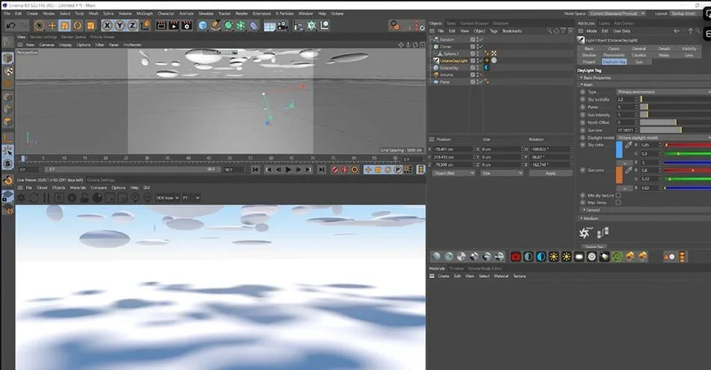Open the MoGraph menu

pyautogui.click(x=144, y=13)
